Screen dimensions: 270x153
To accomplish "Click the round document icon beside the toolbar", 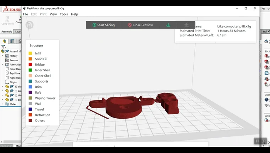I will [x=29, y=25].
